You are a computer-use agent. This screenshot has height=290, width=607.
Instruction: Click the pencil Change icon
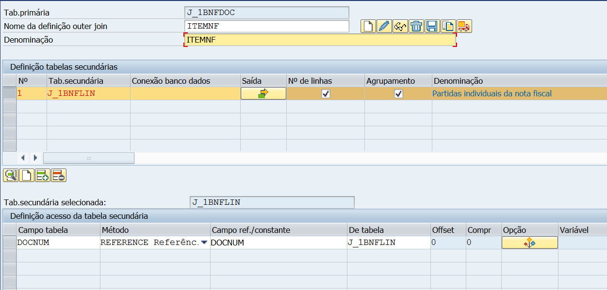click(x=384, y=26)
